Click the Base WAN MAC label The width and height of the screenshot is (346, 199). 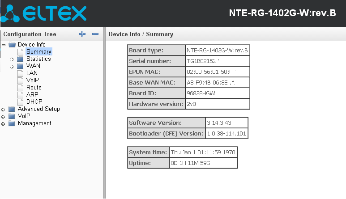[x=152, y=82]
